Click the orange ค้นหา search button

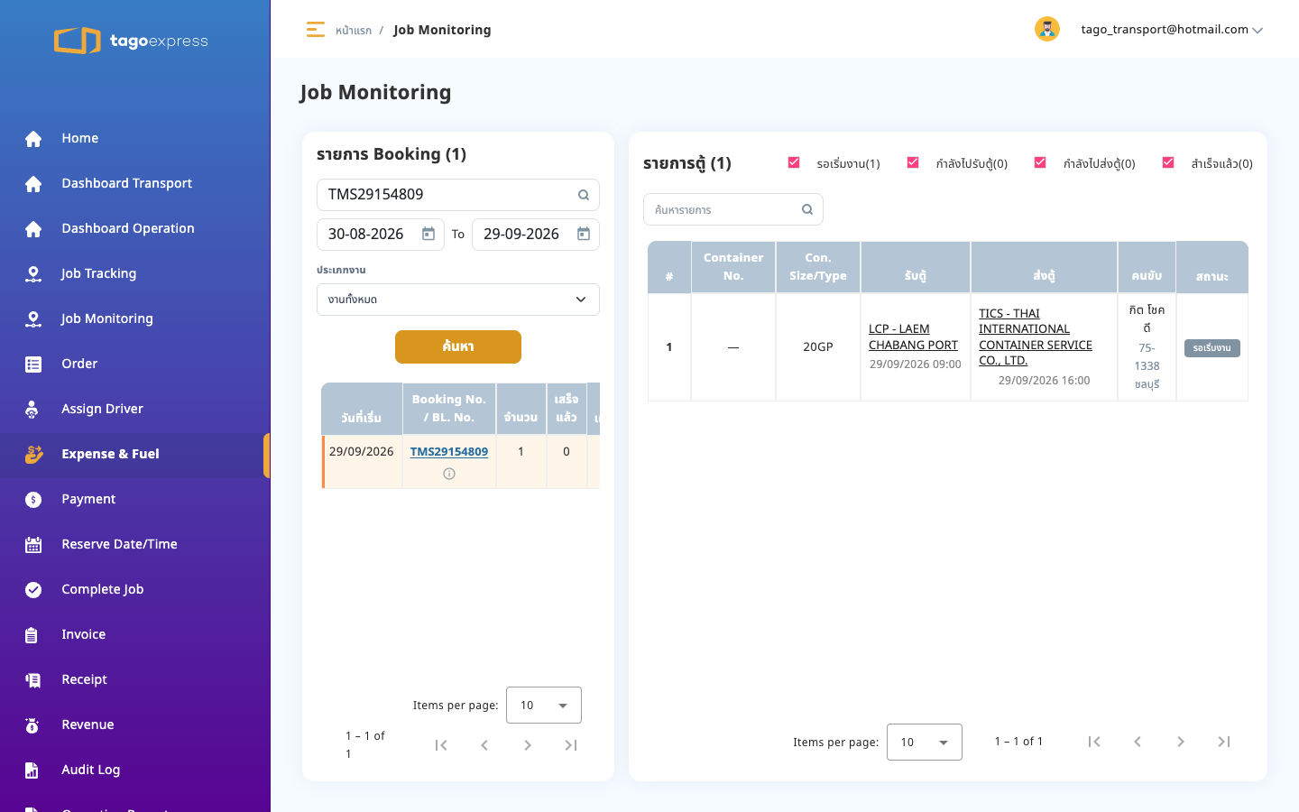pos(458,346)
